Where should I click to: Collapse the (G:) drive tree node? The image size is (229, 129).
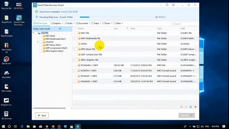tap(33, 33)
